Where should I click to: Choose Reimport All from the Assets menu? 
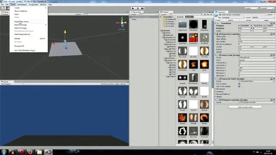28,46
